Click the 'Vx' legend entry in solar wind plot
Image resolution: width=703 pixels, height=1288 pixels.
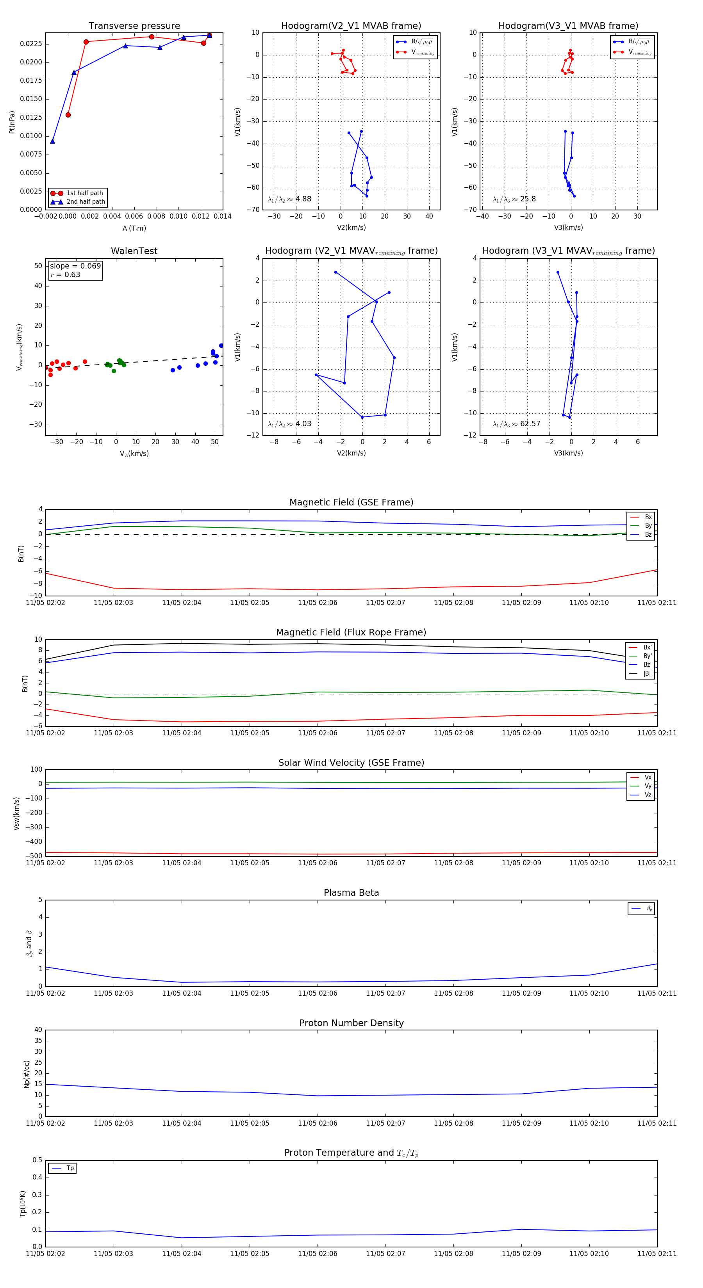tap(641, 777)
